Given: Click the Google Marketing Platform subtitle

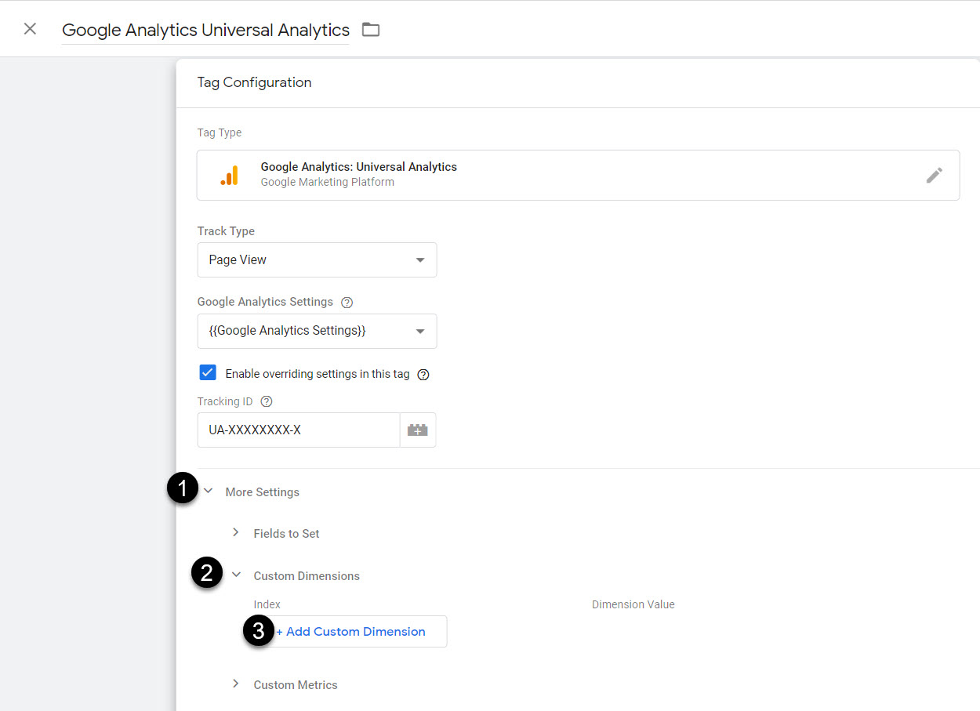Looking at the screenshot, I should 328,182.
